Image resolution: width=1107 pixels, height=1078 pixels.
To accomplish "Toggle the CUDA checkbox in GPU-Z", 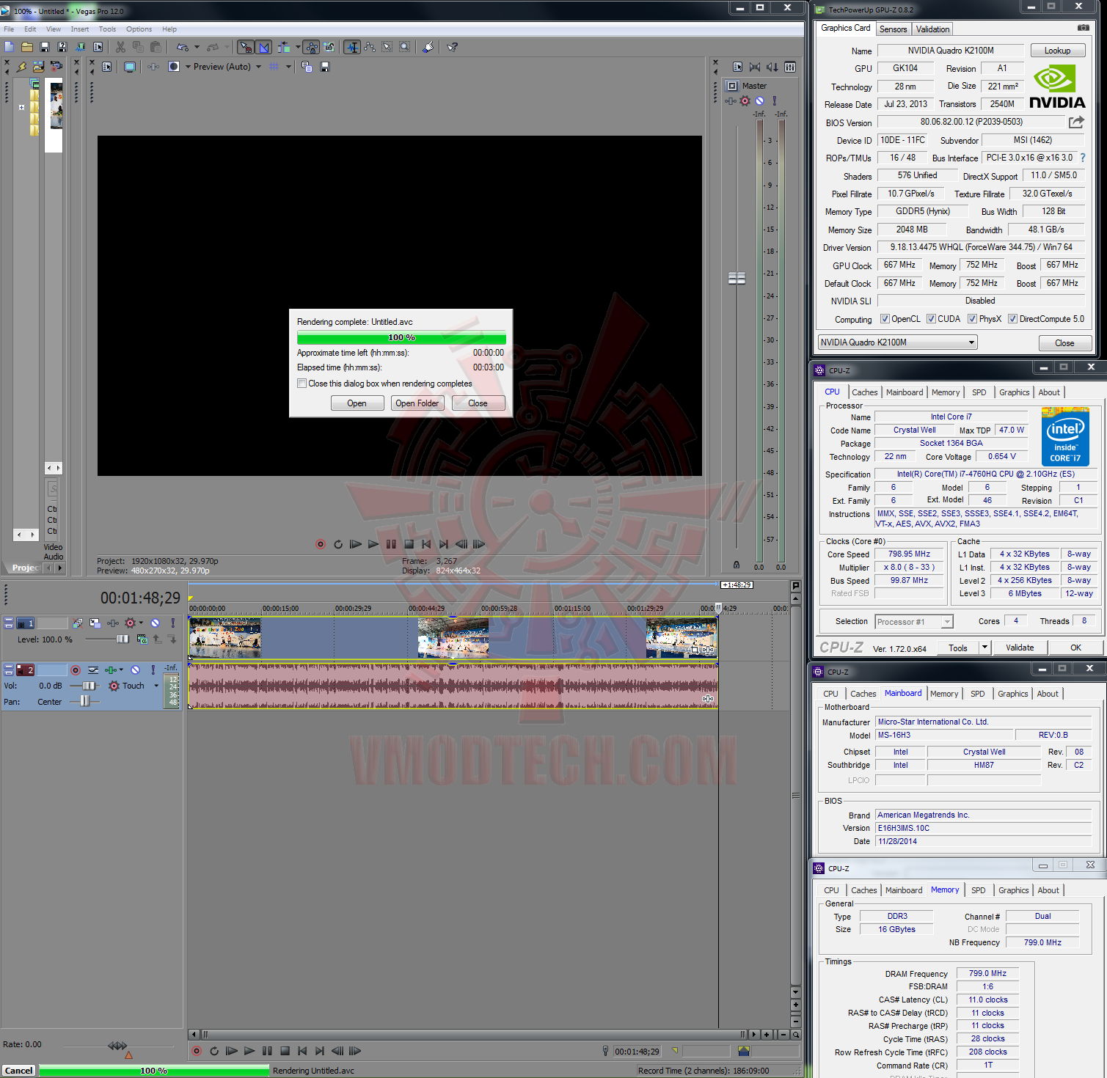I will (931, 319).
